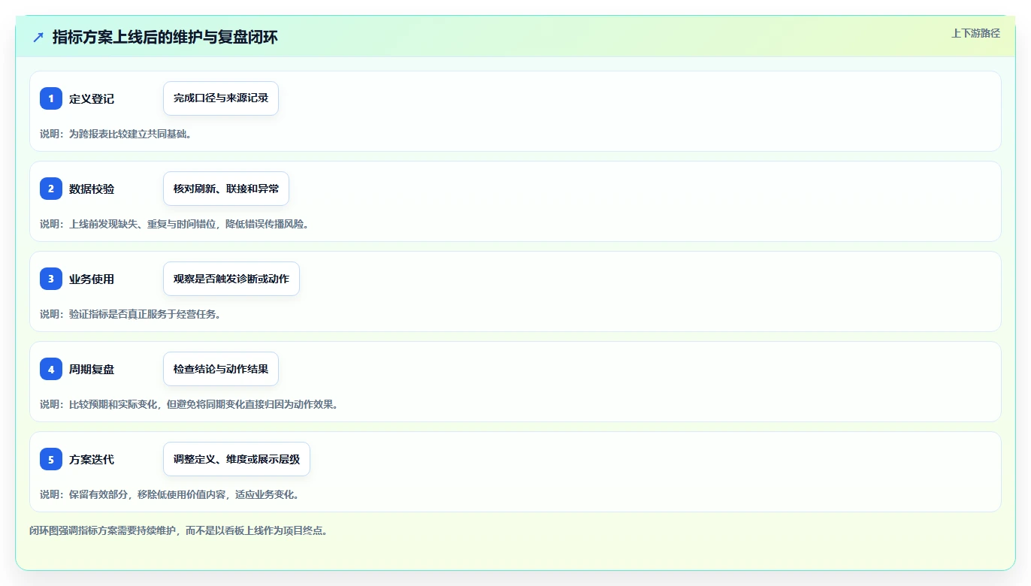1031x586 pixels.
Task: Click the 周期复盘 step label
Action: point(92,369)
